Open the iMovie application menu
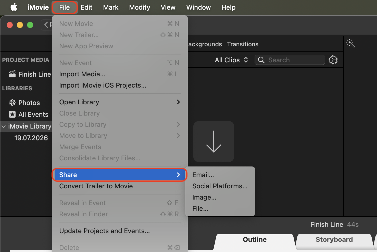377x252 pixels. [38, 7]
